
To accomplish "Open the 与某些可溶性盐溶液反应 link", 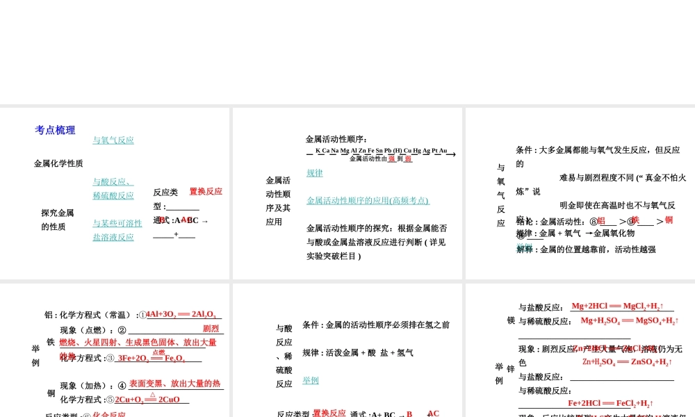I will click(117, 230).
